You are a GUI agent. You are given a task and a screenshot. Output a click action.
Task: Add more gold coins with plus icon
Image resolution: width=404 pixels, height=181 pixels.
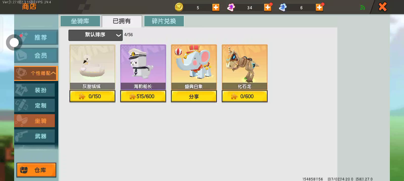coord(216,8)
